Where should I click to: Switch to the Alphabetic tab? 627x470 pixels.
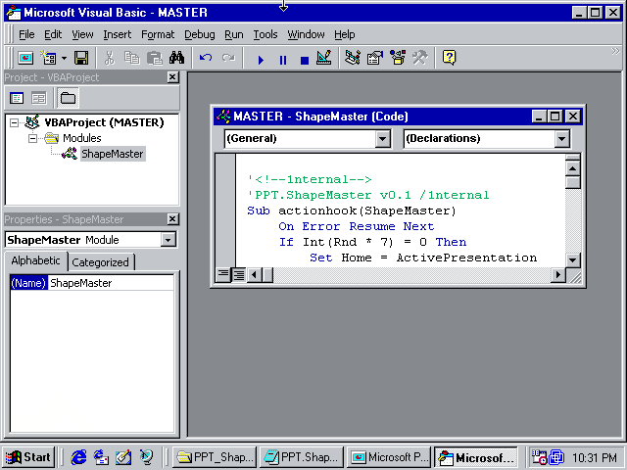click(35, 261)
